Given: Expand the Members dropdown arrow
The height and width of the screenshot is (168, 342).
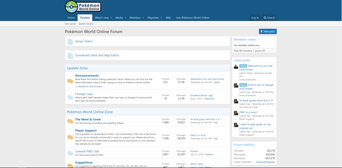Looking at the screenshot, I should tap(143, 18).
